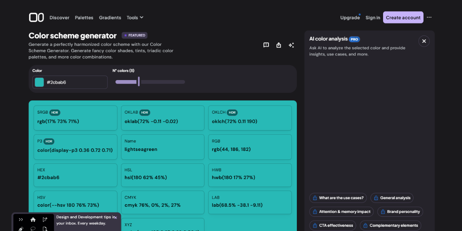Screen dimensions: 462x231
Task: Expand the Tools dropdown menu
Action: coord(135,17)
